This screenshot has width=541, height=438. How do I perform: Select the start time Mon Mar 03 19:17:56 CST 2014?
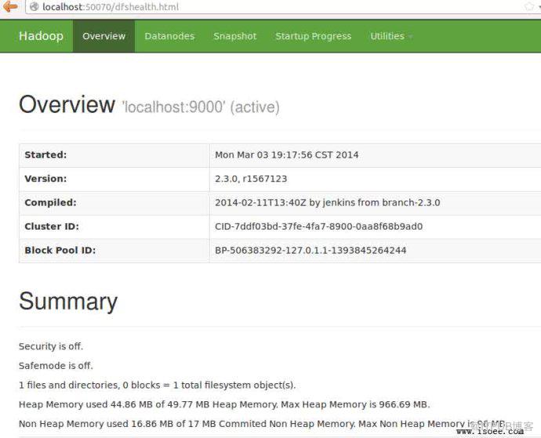tap(287, 155)
